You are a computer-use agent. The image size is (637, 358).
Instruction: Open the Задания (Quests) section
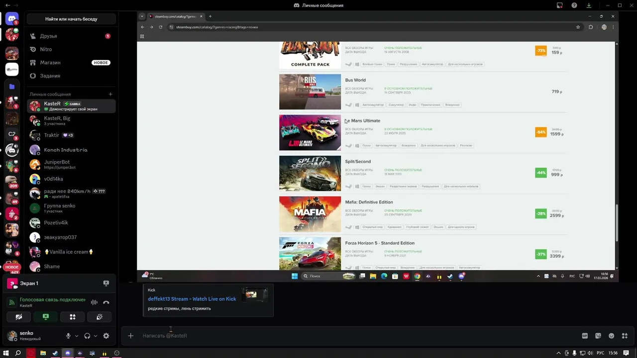coord(71,76)
